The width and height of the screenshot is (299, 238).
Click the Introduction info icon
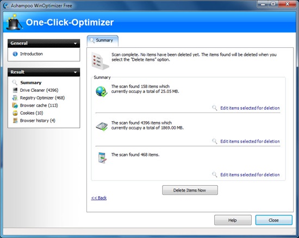coord(15,54)
